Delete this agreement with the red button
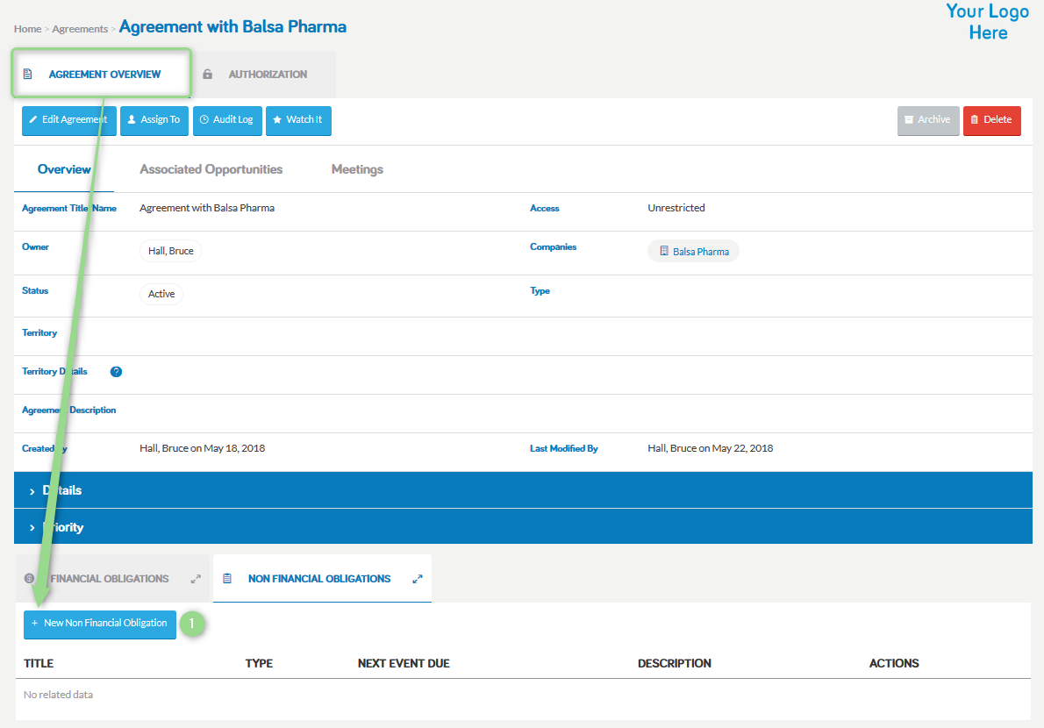 coord(992,120)
